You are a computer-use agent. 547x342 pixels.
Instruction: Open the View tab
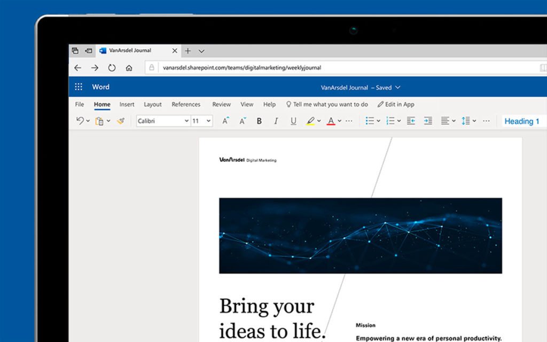[x=247, y=104]
